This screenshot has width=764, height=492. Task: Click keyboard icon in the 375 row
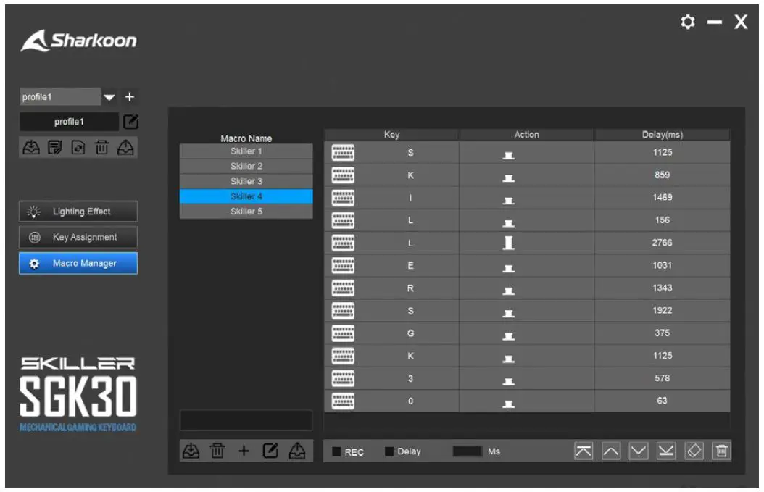click(x=343, y=333)
